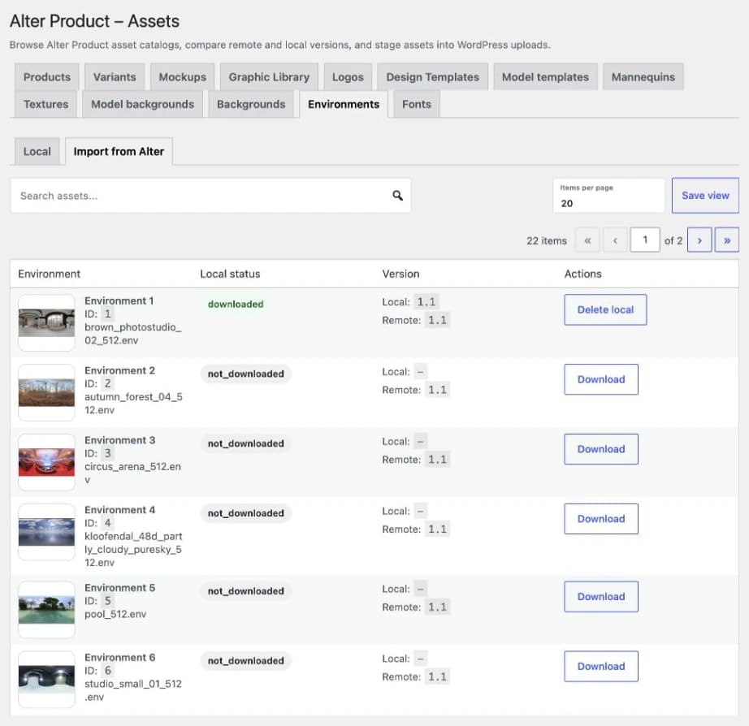Delete local copy of Environment 1
This screenshot has width=749, height=726.
click(605, 309)
